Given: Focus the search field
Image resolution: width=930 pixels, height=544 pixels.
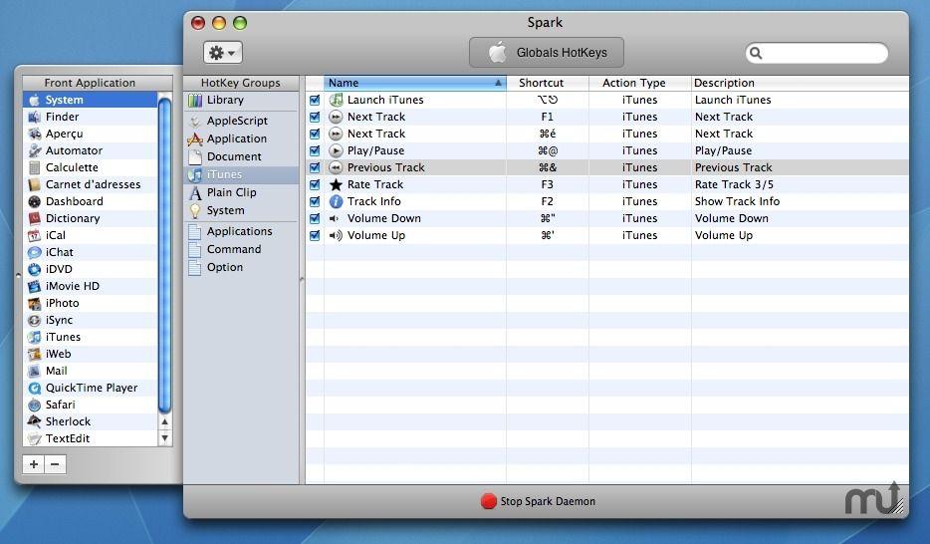Looking at the screenshot, I should click(x=816, y=53).
